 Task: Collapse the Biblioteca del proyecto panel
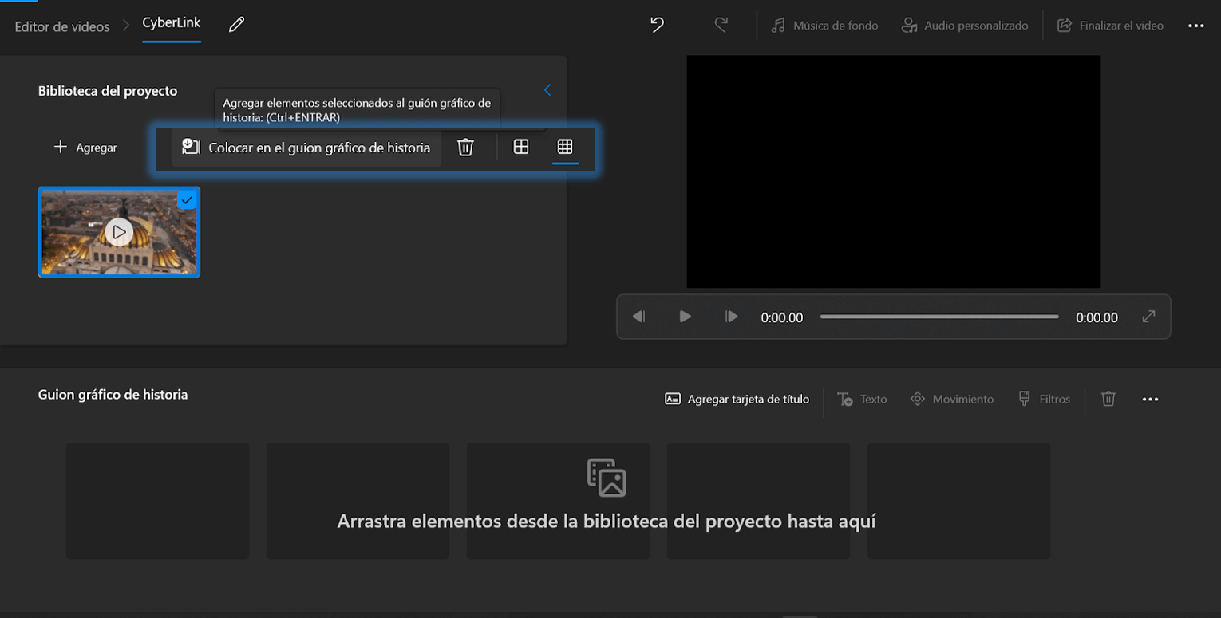point(547,90)
